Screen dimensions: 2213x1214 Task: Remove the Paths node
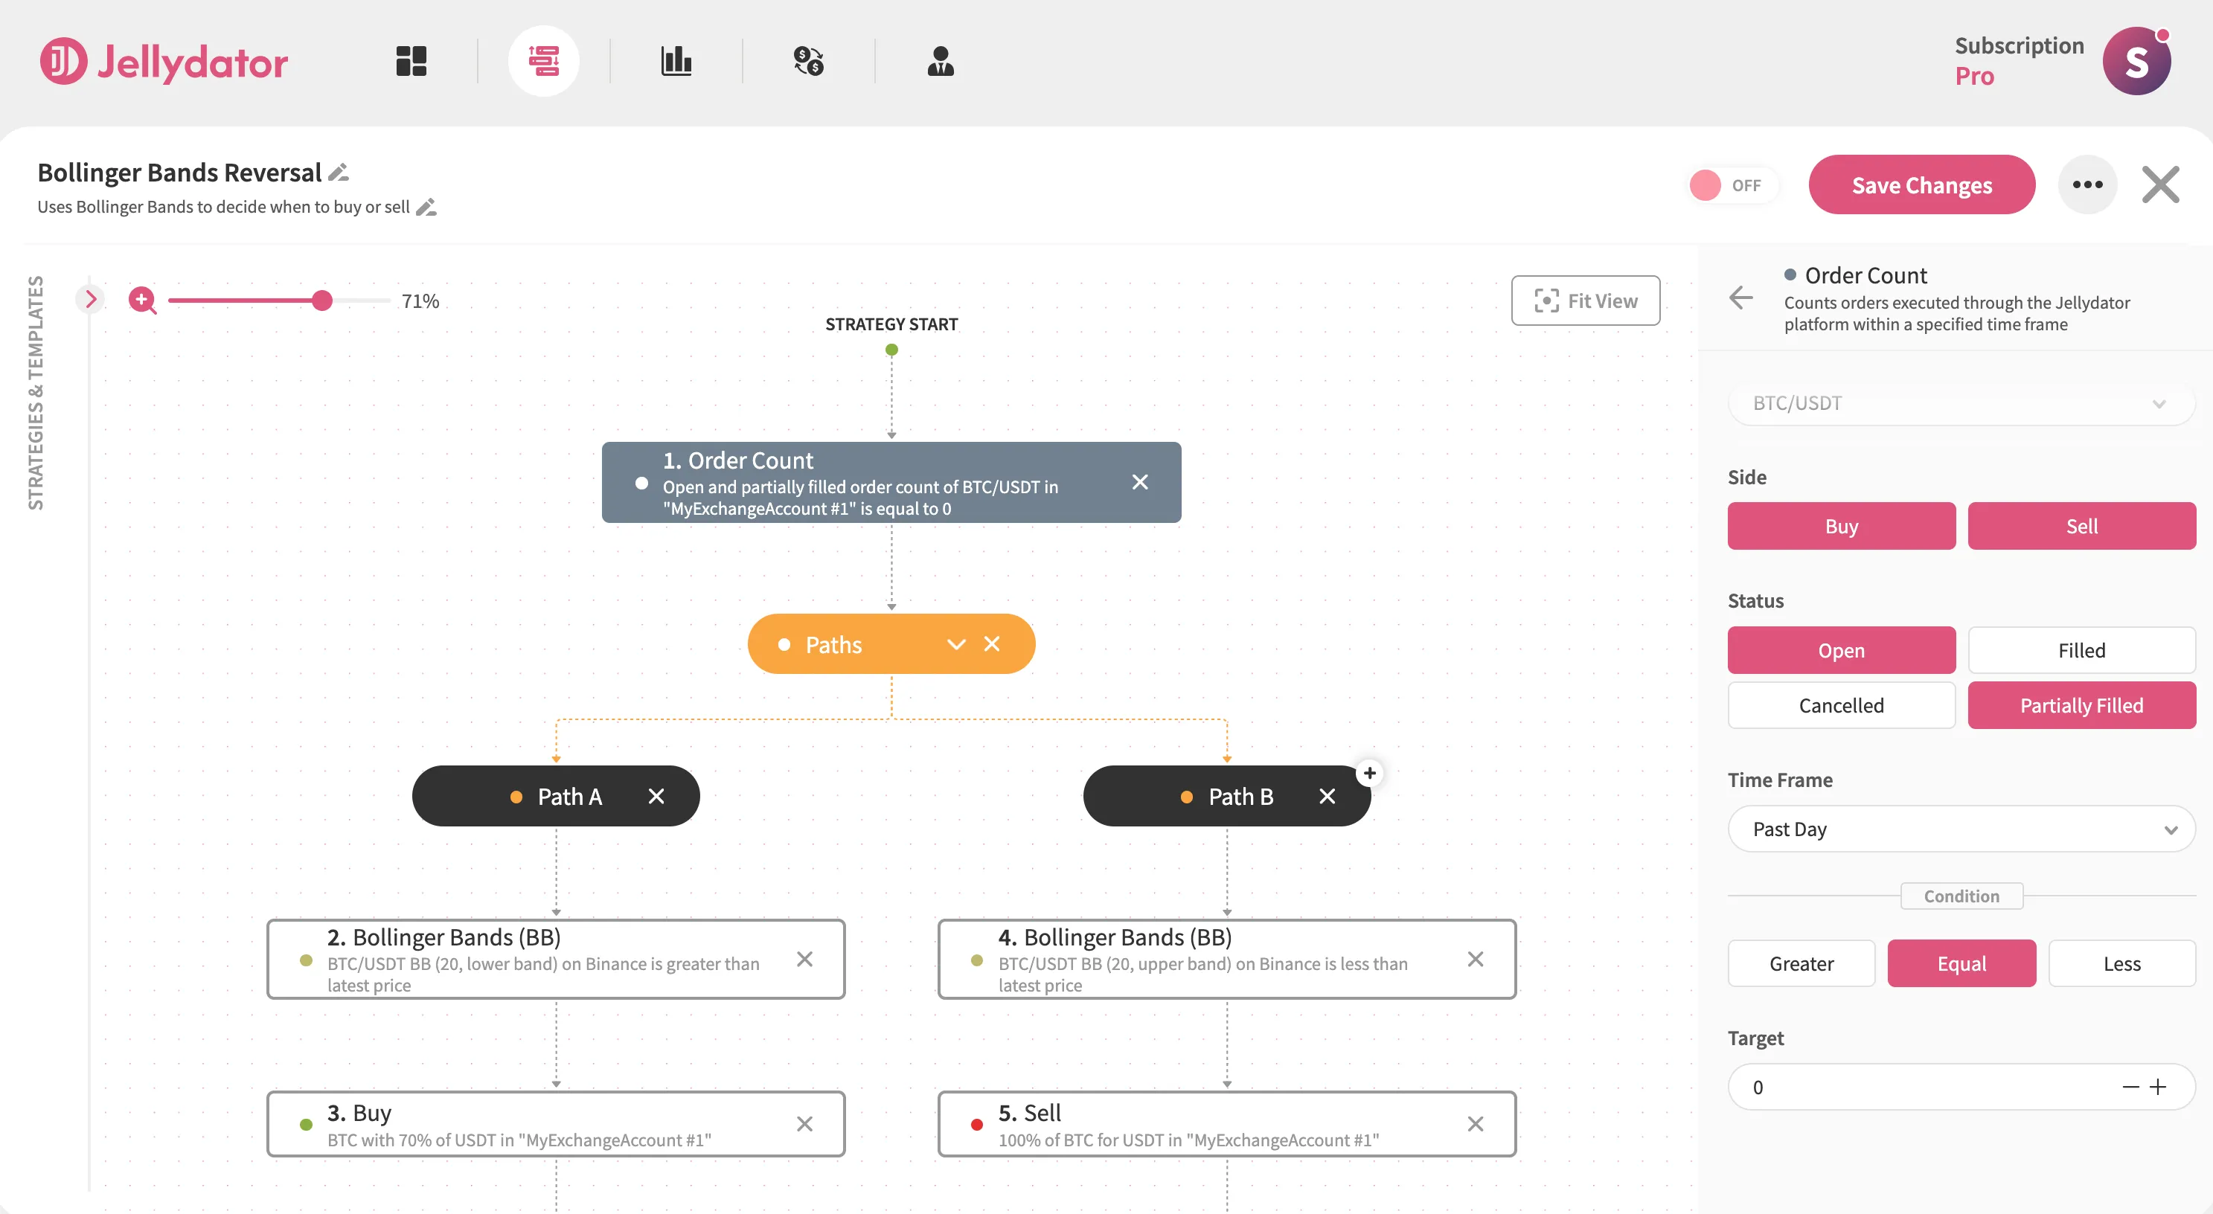(992, 644)
